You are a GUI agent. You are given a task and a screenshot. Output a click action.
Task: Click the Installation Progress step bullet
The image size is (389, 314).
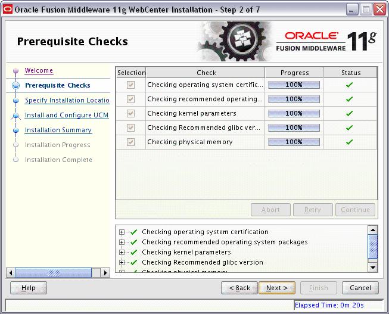pos(16,145)
